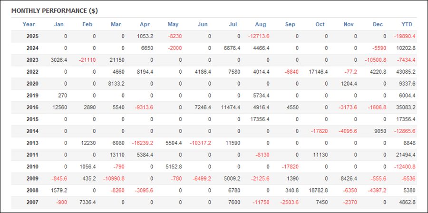Viewport: 428px width, 213px height.
Task: Select the Mar column header
Action: click(116, 24)
